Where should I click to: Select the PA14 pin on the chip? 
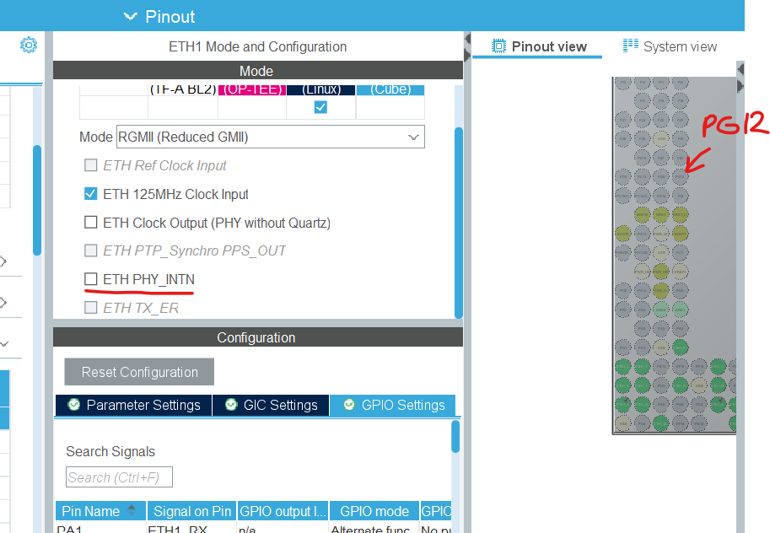point(643,290)
